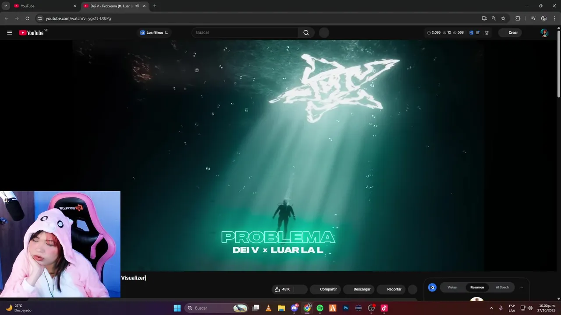Click the microphone icon in the system tray
Viewport: 561px width, 315px height.
click(501, 308)
